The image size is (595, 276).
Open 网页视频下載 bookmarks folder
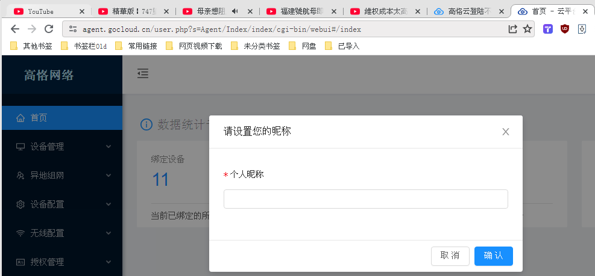coord(194,46)
